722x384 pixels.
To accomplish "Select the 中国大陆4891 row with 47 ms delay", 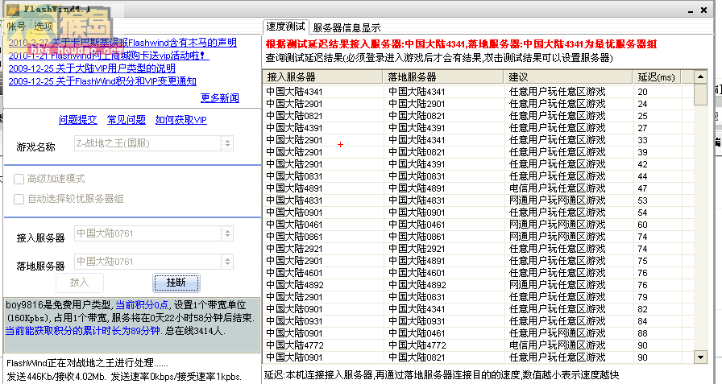I will 478,188.
